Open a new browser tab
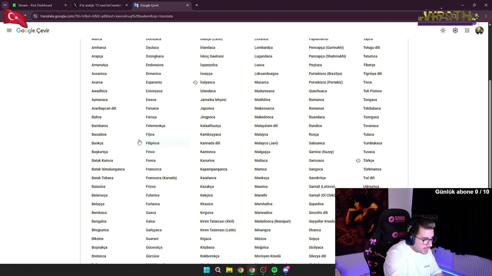 197,5
